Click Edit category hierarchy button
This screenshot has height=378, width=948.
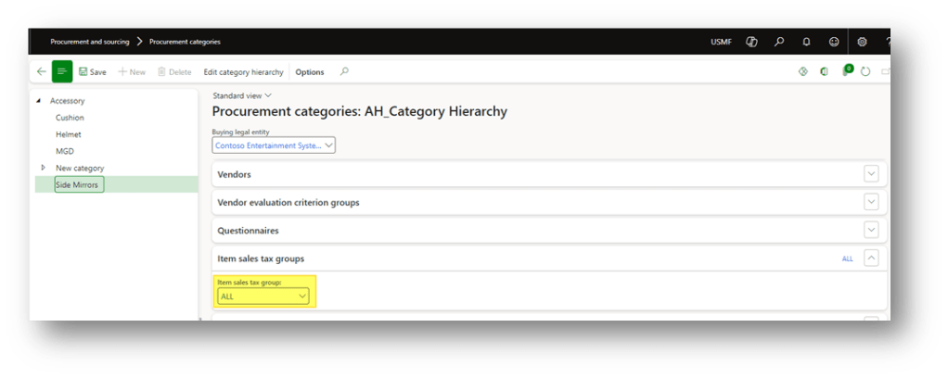243,71
